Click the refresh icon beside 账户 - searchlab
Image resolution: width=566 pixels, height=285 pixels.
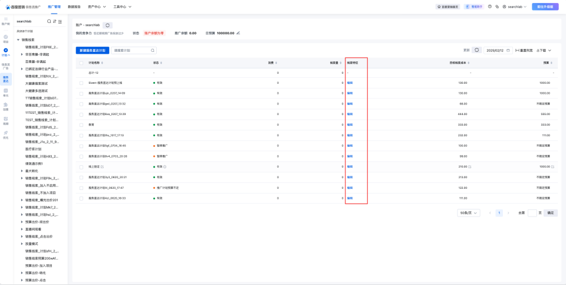107,25
